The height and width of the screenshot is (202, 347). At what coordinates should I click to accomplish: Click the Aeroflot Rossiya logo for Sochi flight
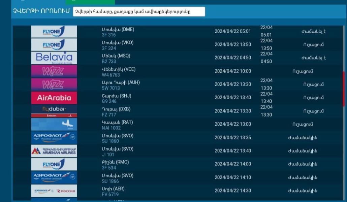pos(54,191)
